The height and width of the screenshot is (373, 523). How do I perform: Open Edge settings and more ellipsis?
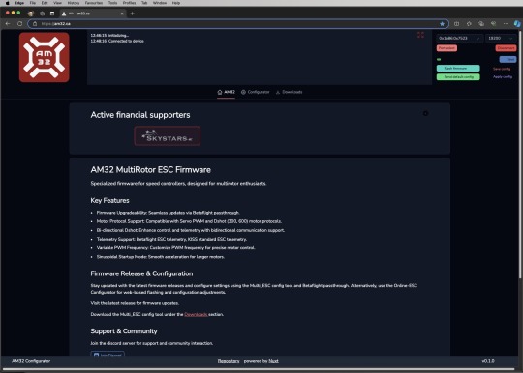[x=506, y=24]
